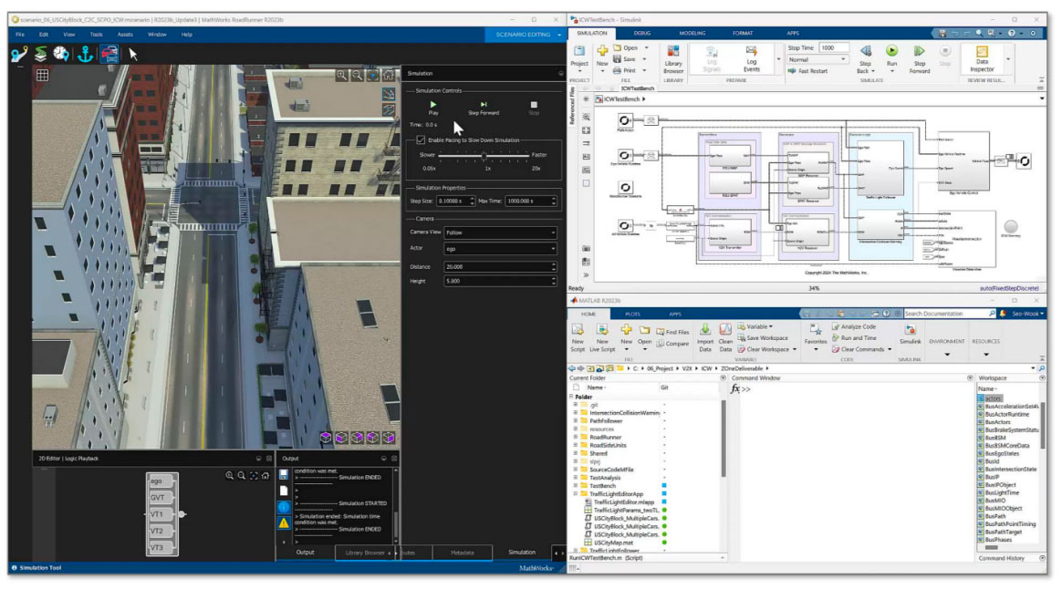Screen dimensions: 1061x589
Task: Click the Current Folder vertical scrollbar
Action: click(723, 439)
